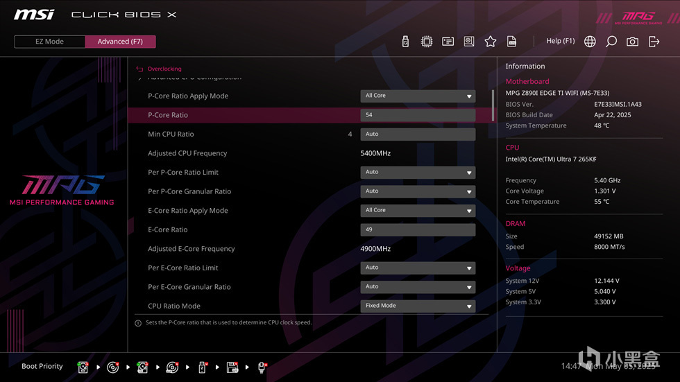Click the '5.40 GHz' frequency value
This screenshot has height=382, width=680.
(x=607, y=180)
